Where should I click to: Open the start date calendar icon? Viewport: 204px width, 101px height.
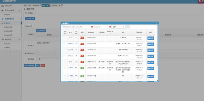[x=92, y=27]
